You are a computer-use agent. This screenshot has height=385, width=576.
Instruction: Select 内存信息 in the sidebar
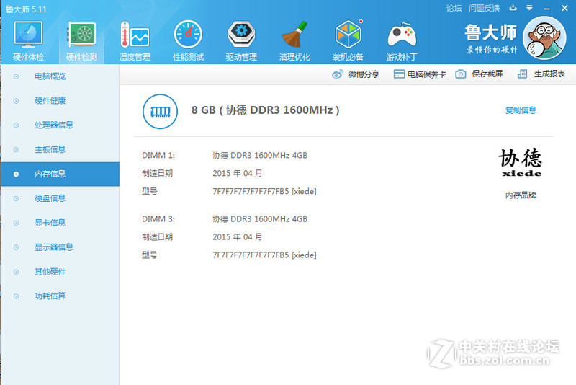[x=60, y=174]
